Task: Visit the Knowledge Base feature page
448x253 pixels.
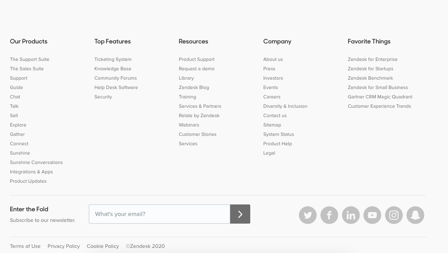Action: [112, 69]
